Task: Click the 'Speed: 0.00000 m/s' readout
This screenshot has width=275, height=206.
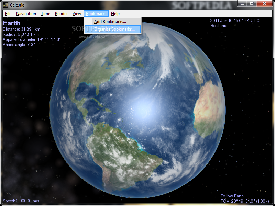Action: pos(21,201)
